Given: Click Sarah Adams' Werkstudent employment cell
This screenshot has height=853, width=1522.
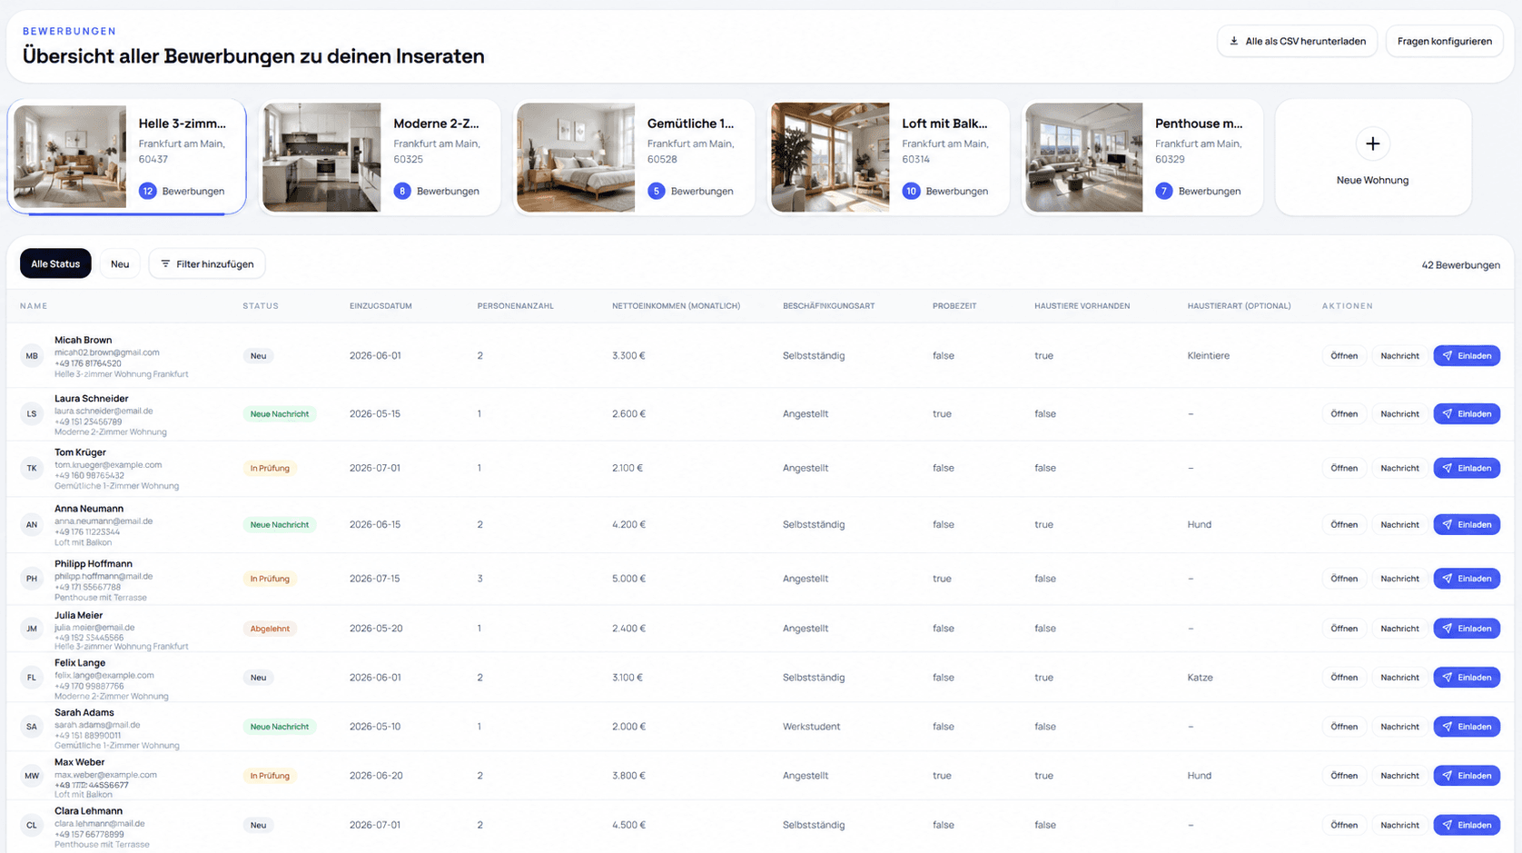Looking at the screenshot, I should tap(811, 727).
